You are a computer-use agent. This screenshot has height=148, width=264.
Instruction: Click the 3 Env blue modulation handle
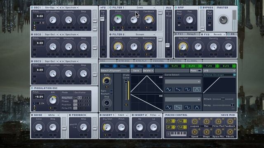pos(149,66)
